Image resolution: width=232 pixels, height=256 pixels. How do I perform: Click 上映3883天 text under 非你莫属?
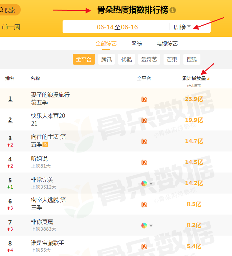[x=44, y=229]
